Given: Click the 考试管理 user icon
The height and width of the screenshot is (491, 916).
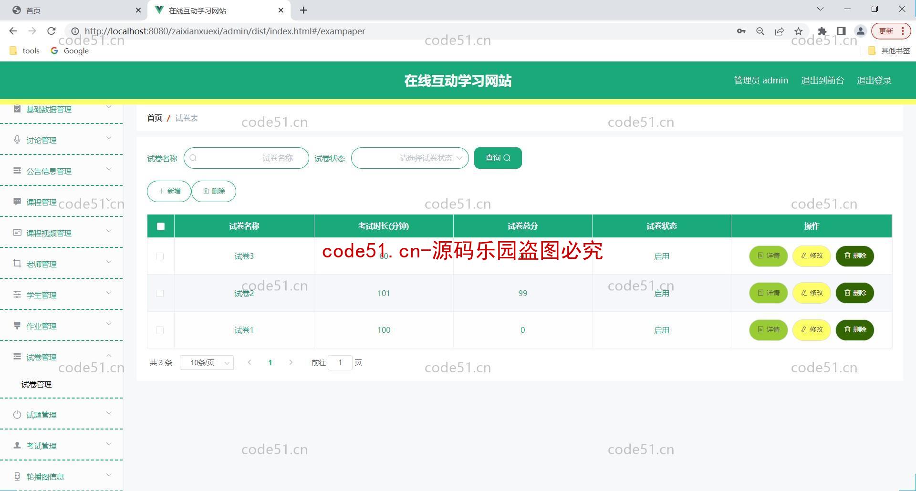Looking at the screenshot, I should 17,445.
